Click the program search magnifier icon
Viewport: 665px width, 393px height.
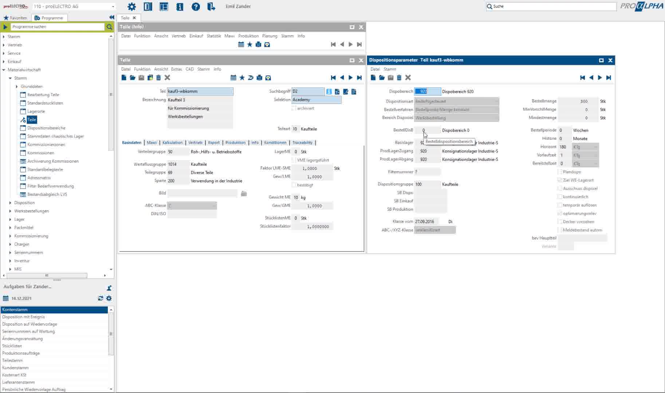[x=109, y=27]
